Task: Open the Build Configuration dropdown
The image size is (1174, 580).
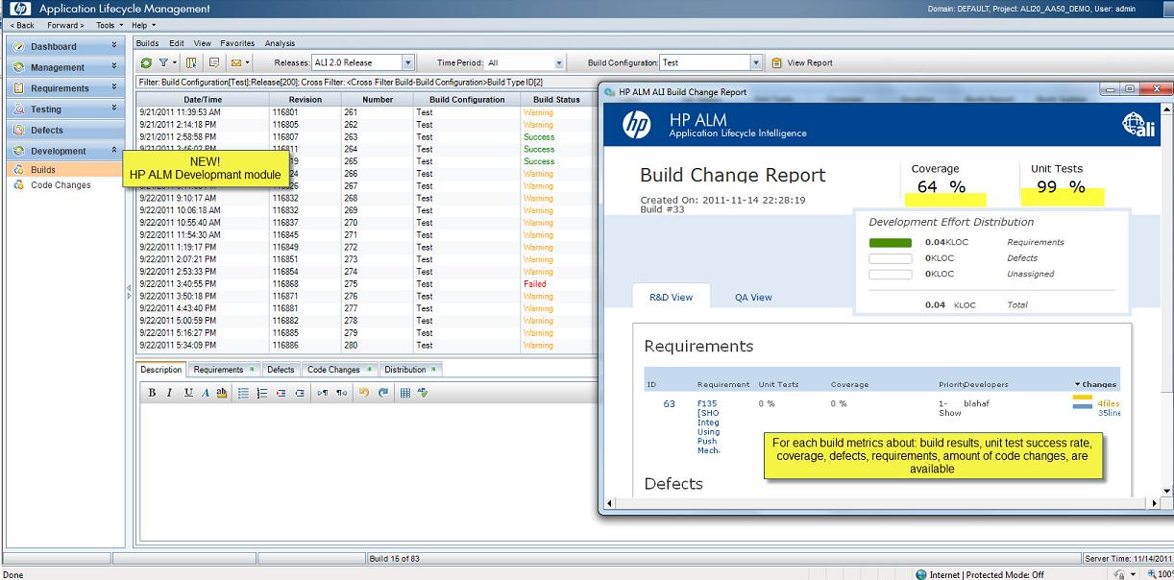Action: click(756, 62)
